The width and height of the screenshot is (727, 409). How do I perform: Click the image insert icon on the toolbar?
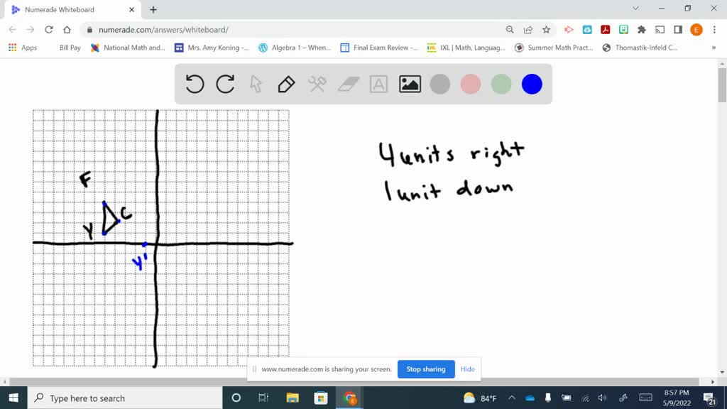point(408,84)
